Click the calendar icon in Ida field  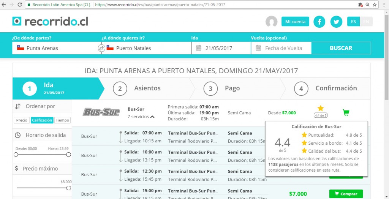pyautogui.click(x=198, y=48)
